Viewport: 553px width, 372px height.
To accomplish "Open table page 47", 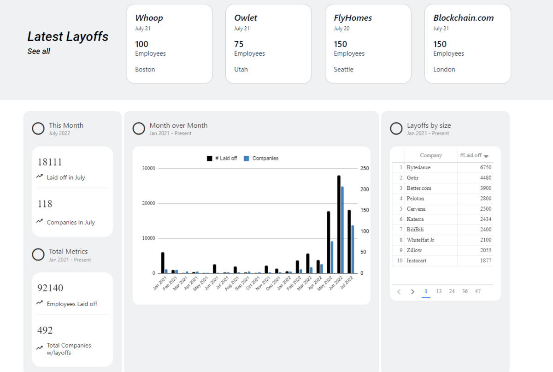I will 478,291.
